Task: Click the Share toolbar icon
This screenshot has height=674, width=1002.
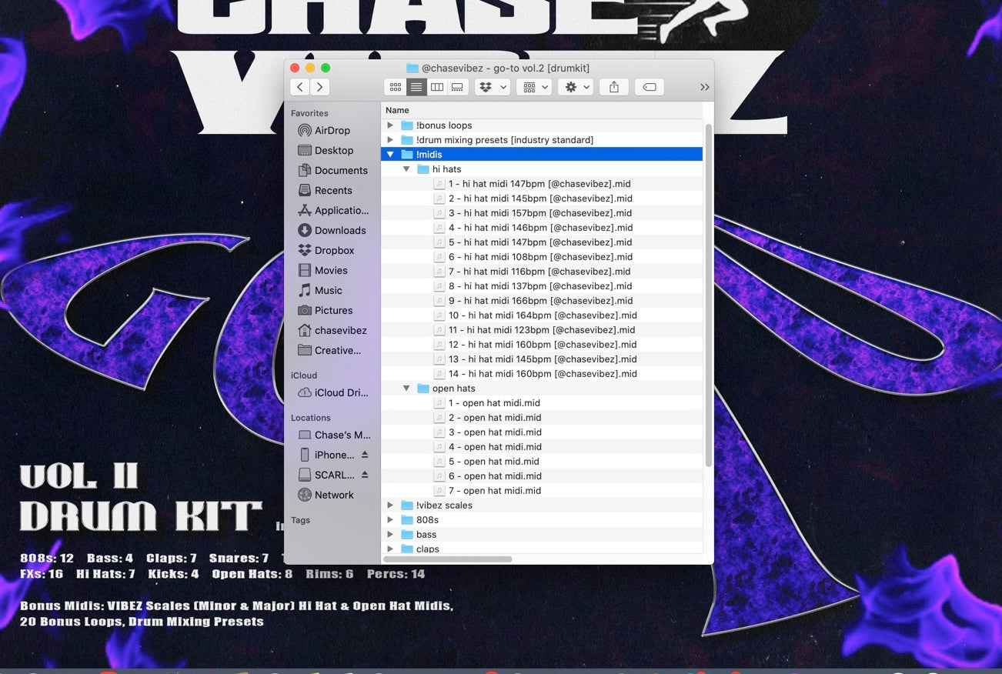Action: coord(614,87)
